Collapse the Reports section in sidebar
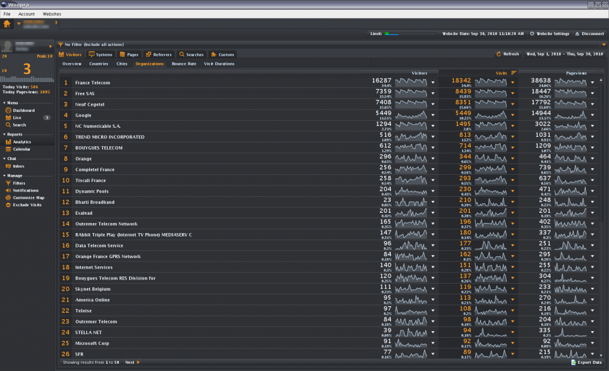609x371 pixels. click(x=4, y=134)
